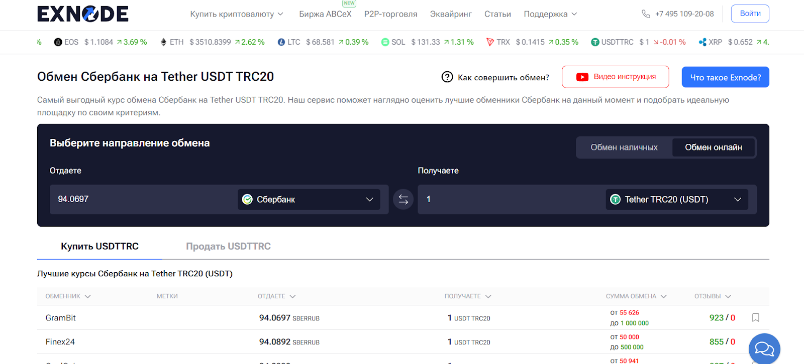Click GramBit rate 94.0697 SBERRUB
Screen dimensions: 804x364
pos(289,318)
